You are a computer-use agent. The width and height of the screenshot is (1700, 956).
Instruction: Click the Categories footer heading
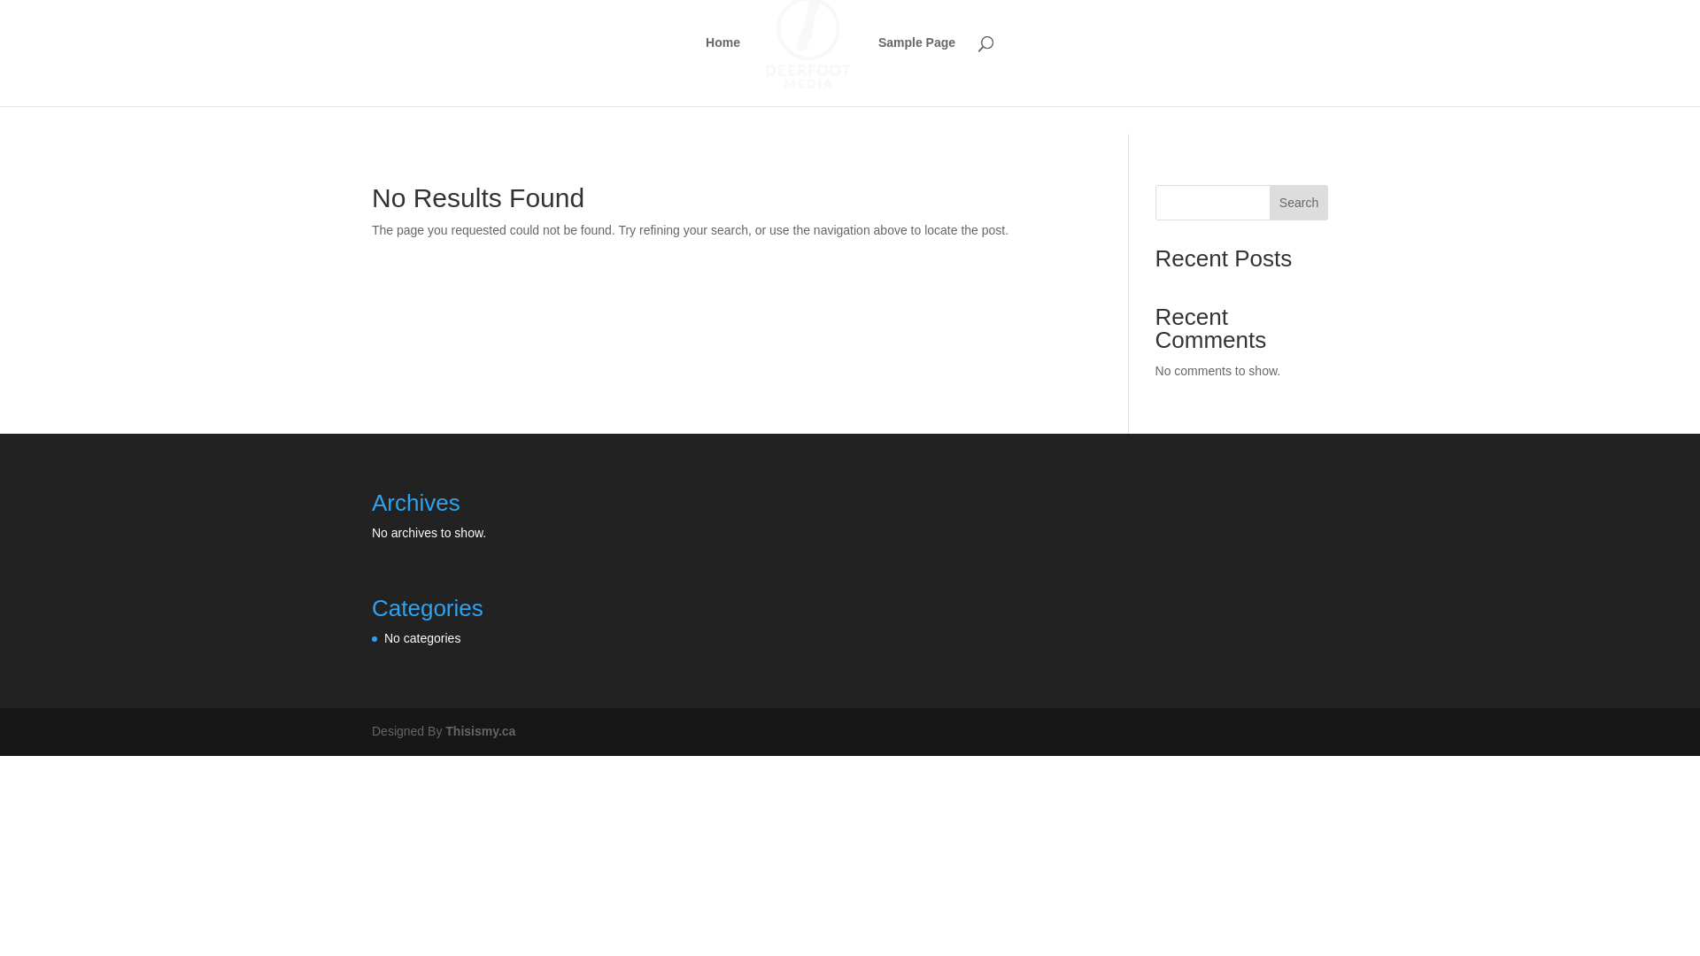[x=427, y=608]
